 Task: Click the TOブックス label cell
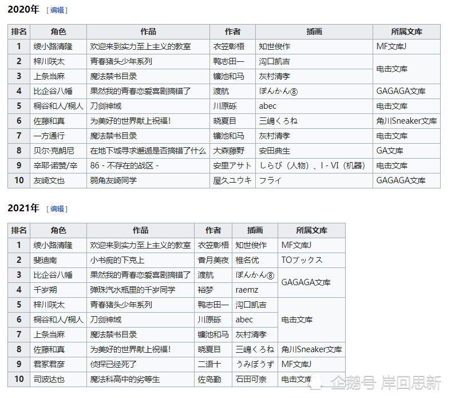(311, 260)
